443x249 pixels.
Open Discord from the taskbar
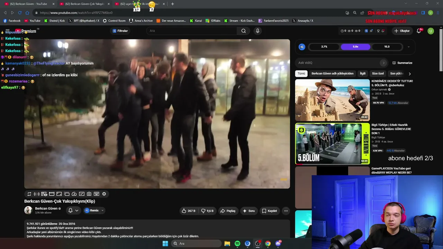click(278, 243)
